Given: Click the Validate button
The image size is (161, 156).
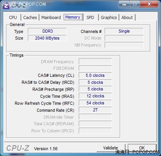Looking at the screenshot, I should click(111, 148).
